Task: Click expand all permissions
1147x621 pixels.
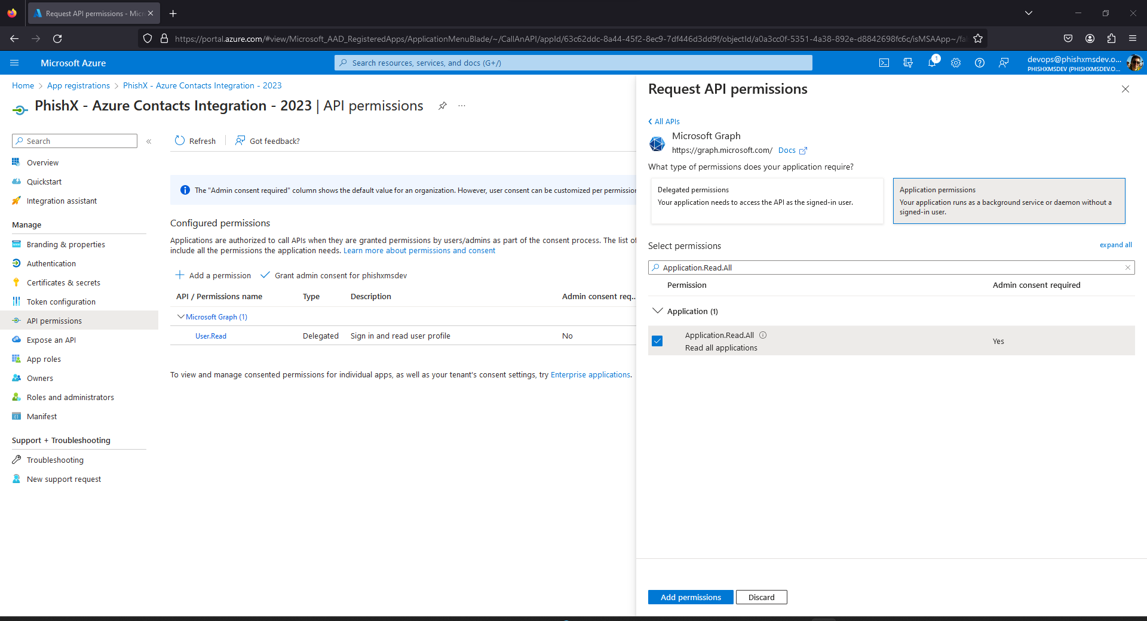Action: click(x=1116, y=245)
